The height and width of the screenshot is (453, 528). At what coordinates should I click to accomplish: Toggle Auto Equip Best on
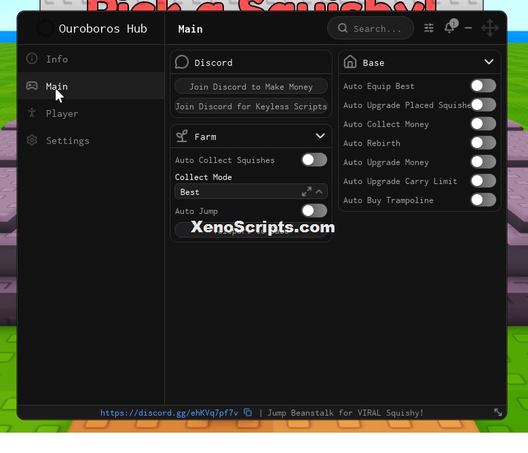tap(483, 86)
